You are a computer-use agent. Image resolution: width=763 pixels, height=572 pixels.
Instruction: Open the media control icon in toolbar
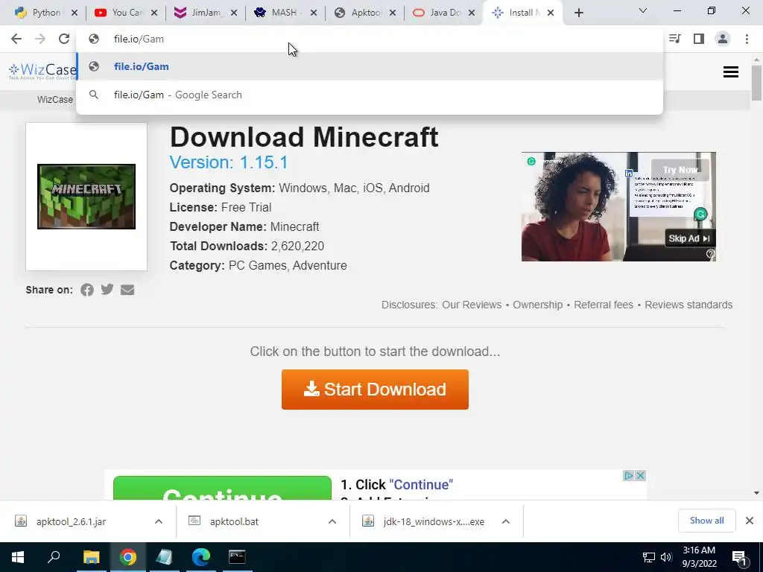pos(675,39)
